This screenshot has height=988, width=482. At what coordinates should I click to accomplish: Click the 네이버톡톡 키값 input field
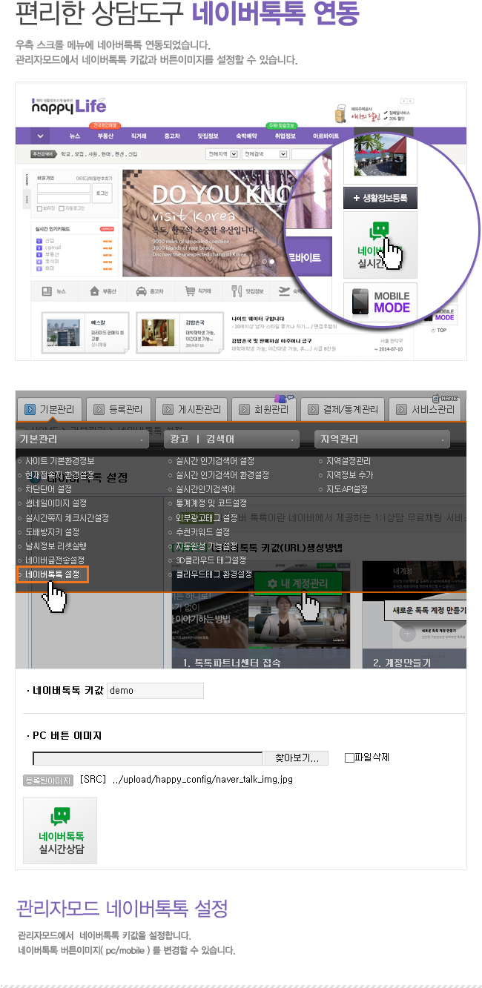155,690
